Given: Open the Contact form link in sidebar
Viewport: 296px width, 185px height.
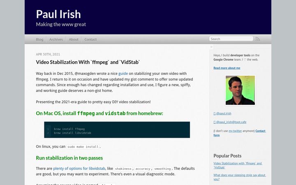Looking at the screenshot, I should pyautogui.click(x=240, y=133).
